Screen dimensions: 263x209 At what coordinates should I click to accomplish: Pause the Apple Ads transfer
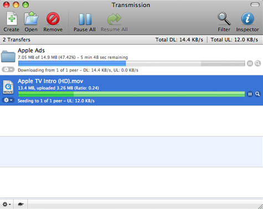(250, 64)
